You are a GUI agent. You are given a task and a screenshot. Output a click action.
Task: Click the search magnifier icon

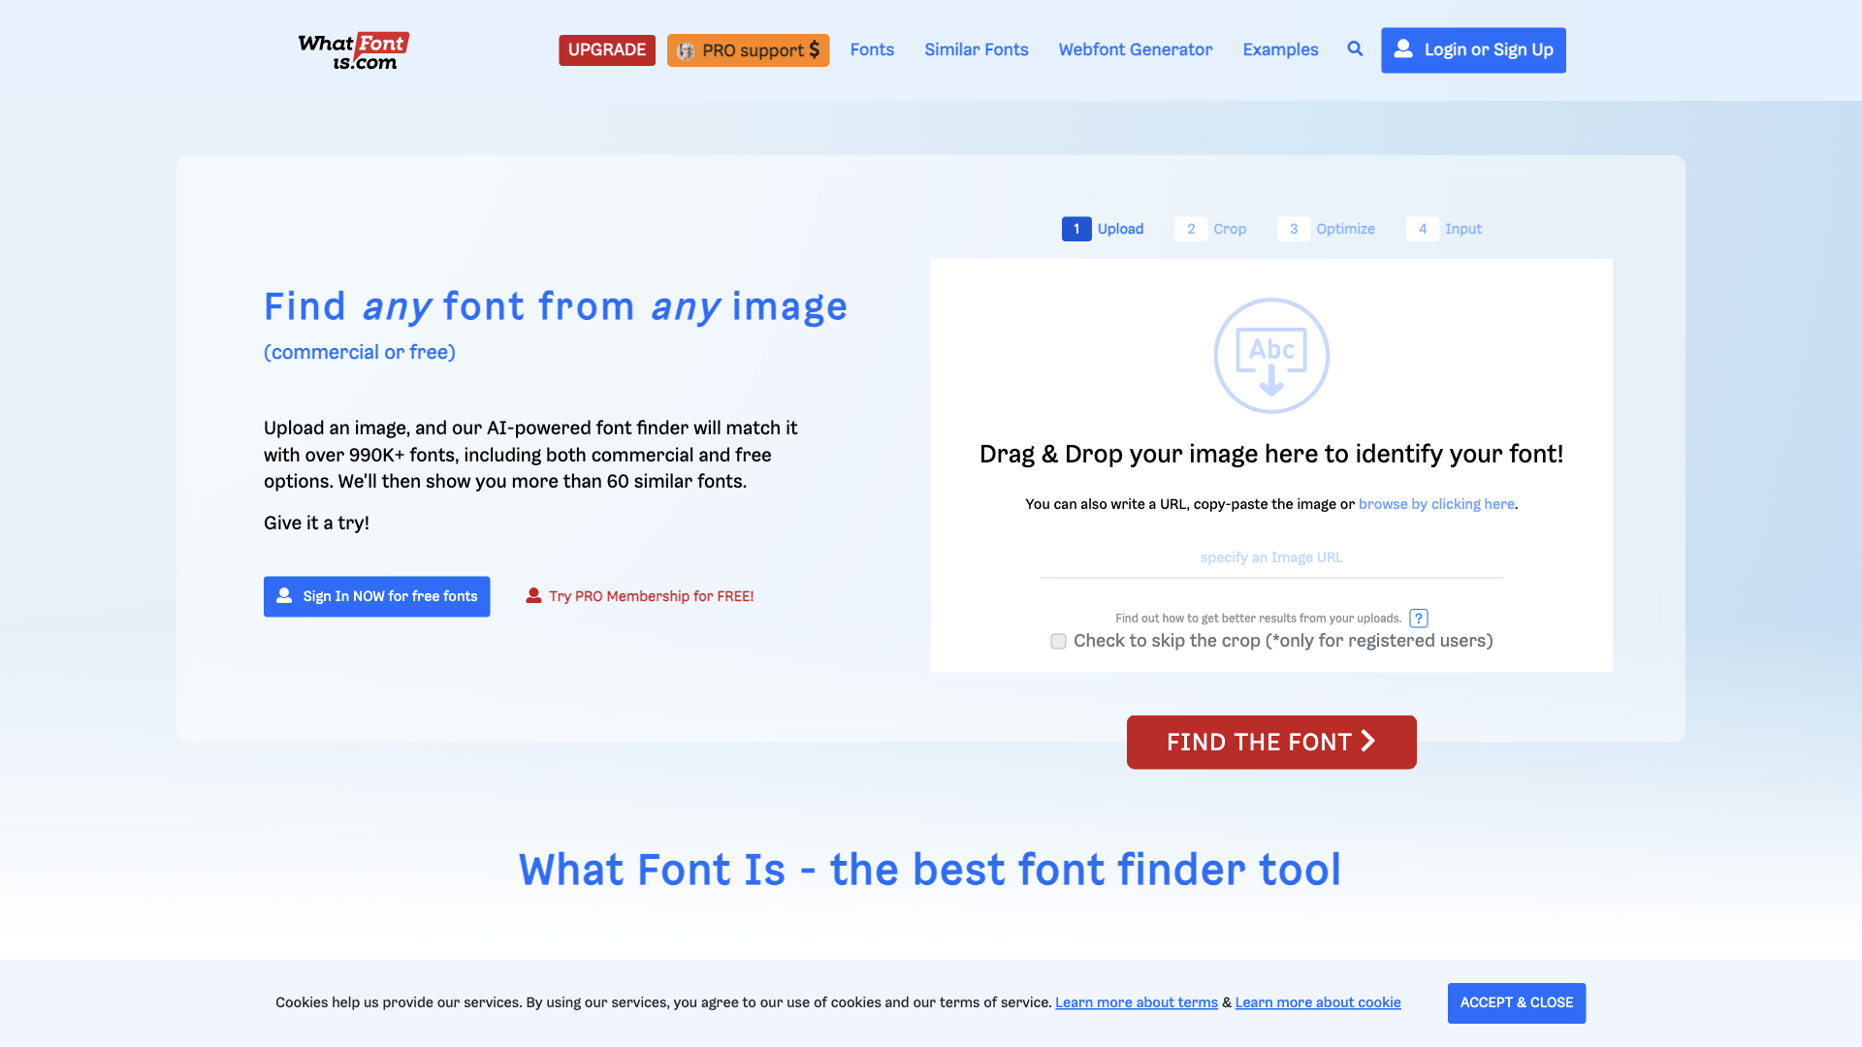(x=1355, y=48)
